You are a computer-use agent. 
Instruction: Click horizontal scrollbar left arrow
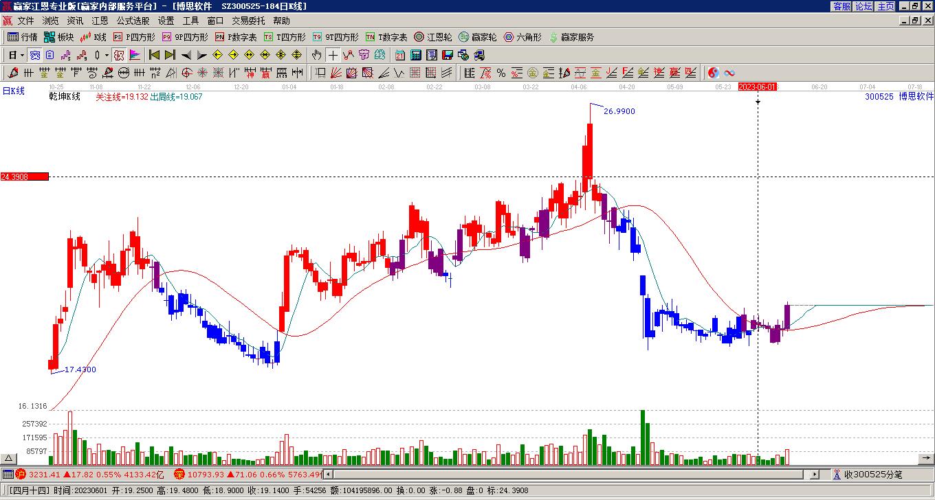328,474
